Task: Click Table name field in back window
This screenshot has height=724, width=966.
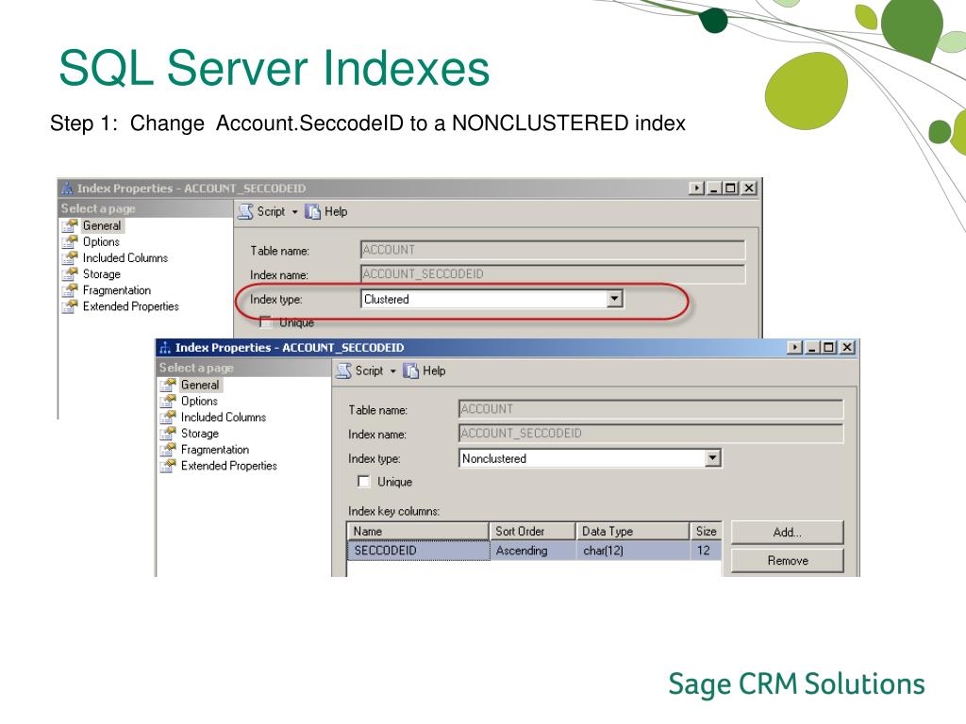Action: (x=553, y=249)
